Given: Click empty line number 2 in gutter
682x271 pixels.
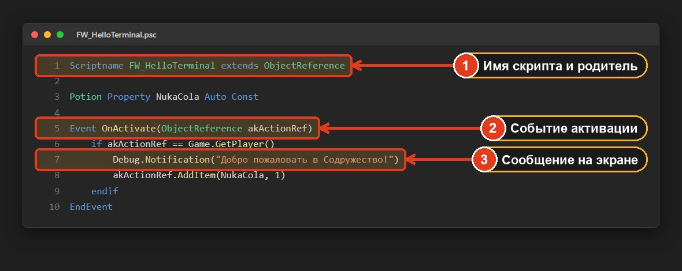Looking at the screenshot, I should pos(57,81).
